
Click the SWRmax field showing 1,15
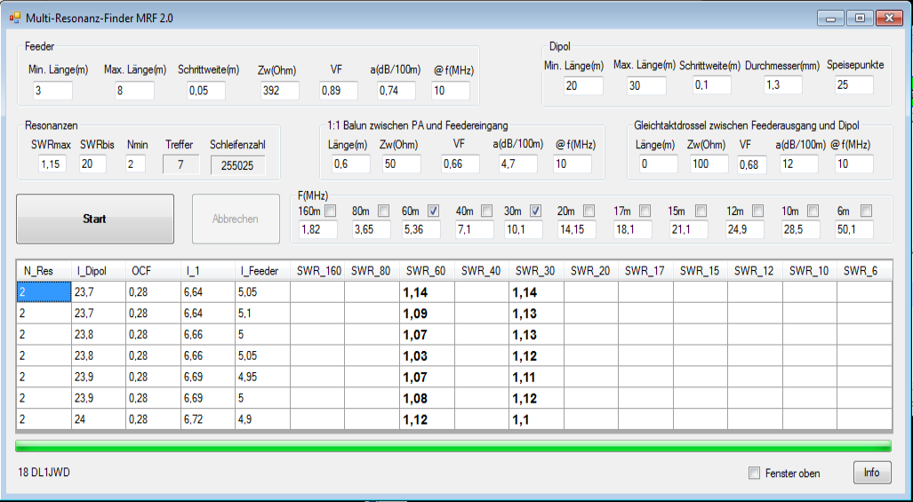[52, 164]
